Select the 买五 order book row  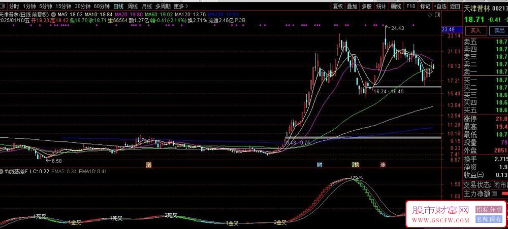point(486,110)
